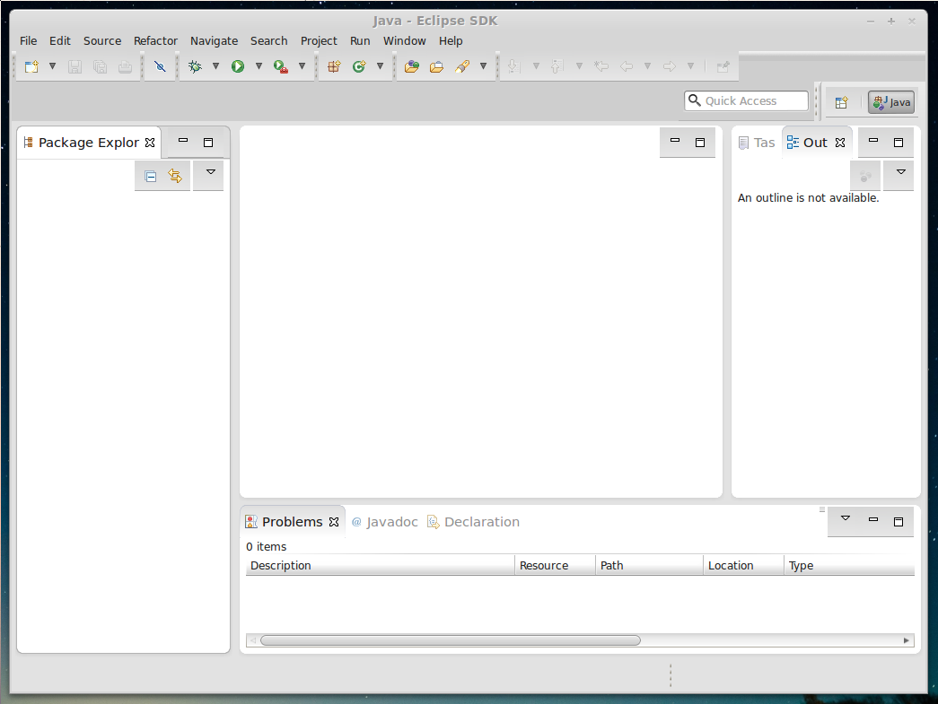The width and height of the screenshot is (938, 704).
Task: Close the Outline view
Action: pyautogui.click(x=840, y=143)
